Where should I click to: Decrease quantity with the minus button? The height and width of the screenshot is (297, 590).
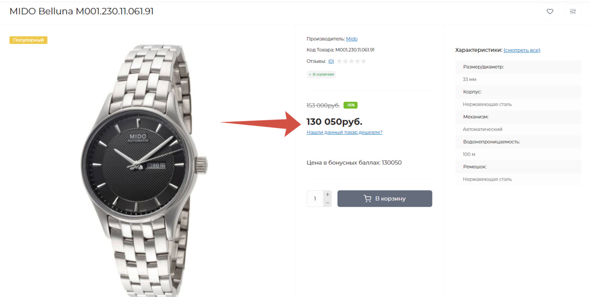click(328, 203)
